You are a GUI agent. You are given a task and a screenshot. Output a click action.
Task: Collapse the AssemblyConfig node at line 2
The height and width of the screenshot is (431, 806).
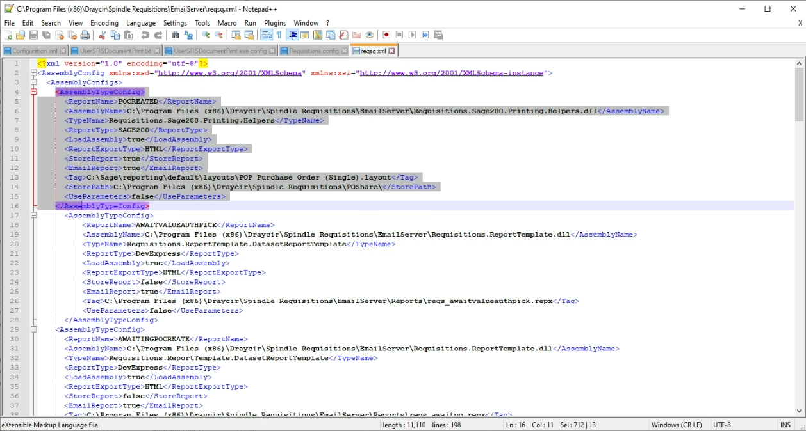pos(33,73)
